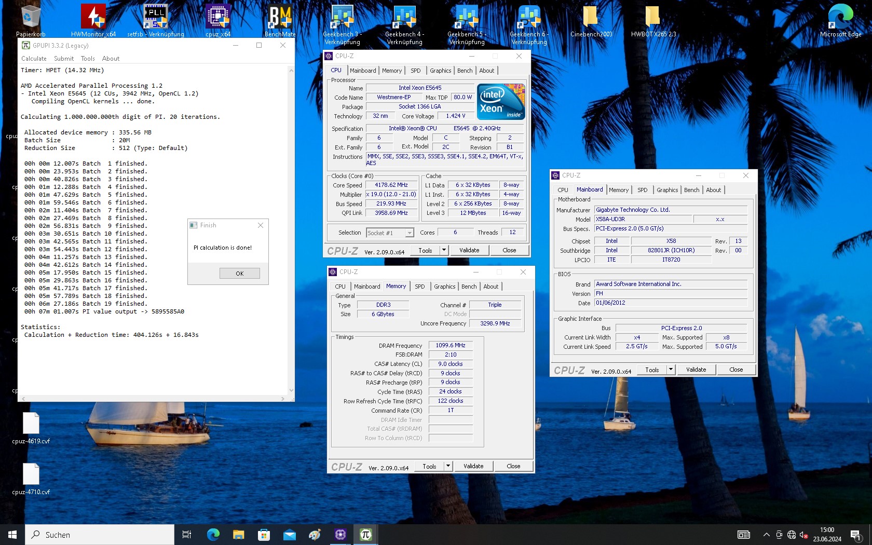Click Validate in the Memory window

click(473, 466)
